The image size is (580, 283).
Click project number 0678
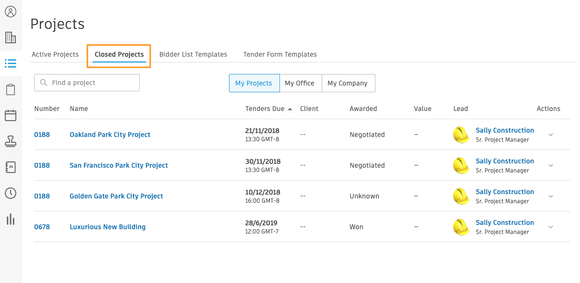click(x=42, y=227)
